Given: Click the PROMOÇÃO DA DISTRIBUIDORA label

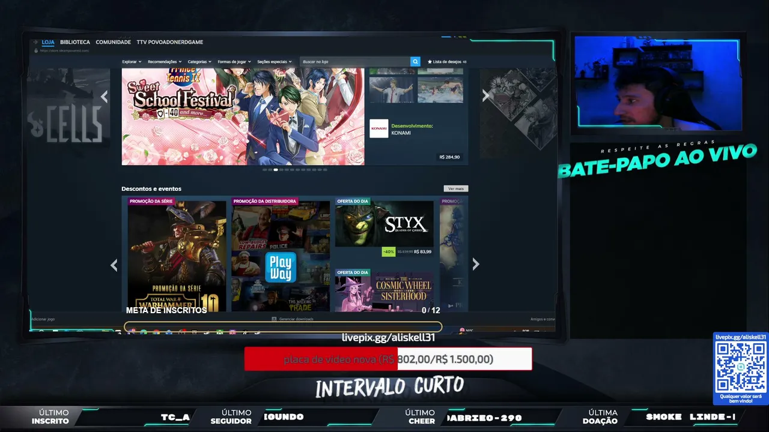Looking at the screenshot, I should coord(265,201).
